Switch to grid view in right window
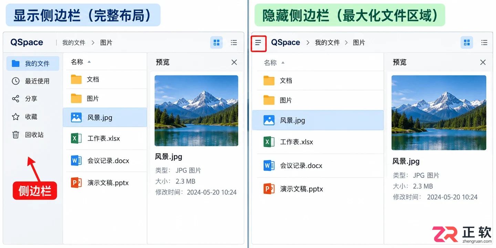Screen dimensions: 496x248 point(467,43)
